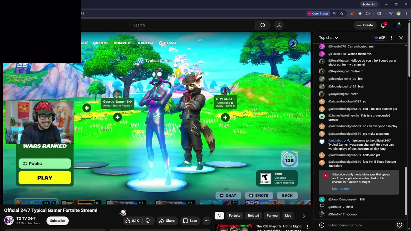Click plus icon under George-Super-5
The height and width of the screenshot is (231, 411).
[118, 117]
